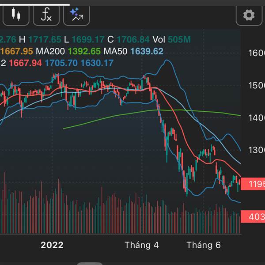Open the AI chart analysis tool
Screen dimensions: 265x265
coord(76,15)
